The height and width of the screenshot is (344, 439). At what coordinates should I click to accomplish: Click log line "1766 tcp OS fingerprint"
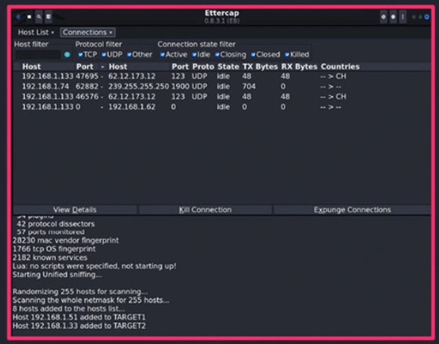[54, 249]
